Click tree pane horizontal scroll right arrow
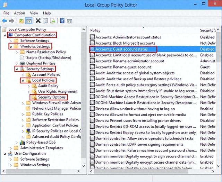The width and height of the screenshot is (222, 182). click(x=78, y=171)
